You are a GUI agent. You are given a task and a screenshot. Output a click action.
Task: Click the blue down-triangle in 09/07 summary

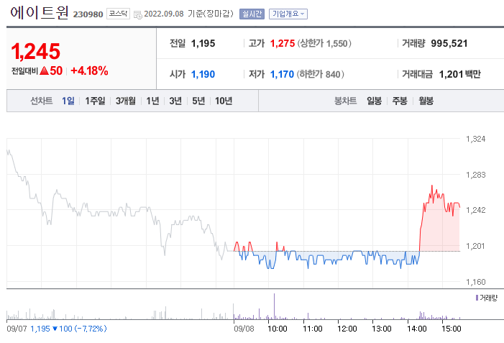tap(55, 329)
